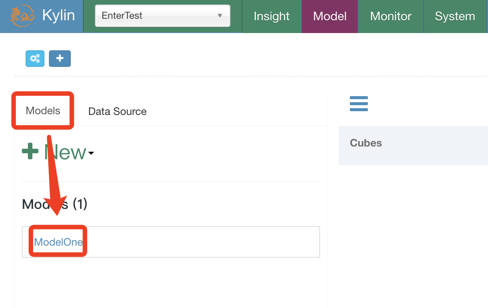
Task: Click the blue add project plus button
Action: [x=60, y=59]
